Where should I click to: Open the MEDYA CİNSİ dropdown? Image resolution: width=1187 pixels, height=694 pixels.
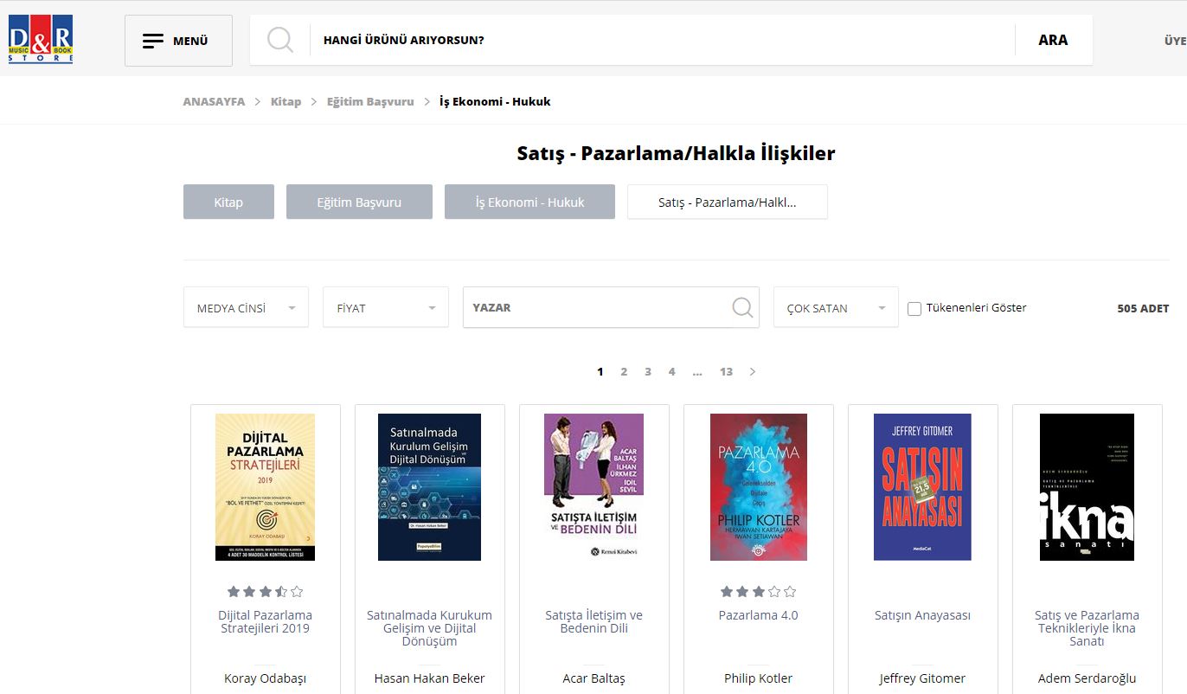tap(246, 307)
